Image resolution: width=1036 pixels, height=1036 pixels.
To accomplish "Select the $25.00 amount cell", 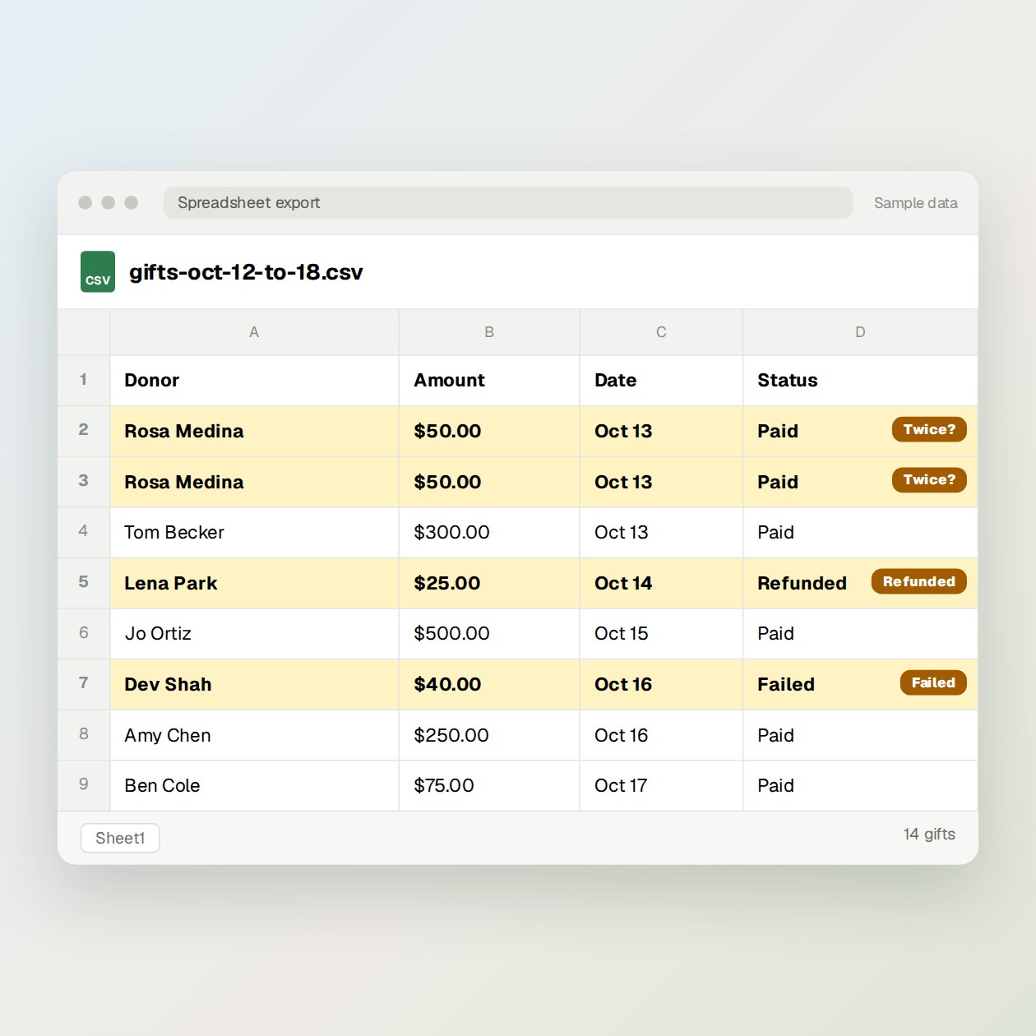I will click(x=489, y=583).
